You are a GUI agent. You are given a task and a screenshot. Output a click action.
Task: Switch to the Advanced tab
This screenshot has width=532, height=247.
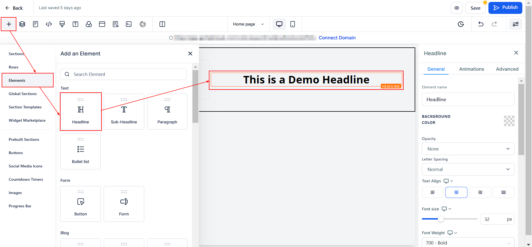tap(507, 69)
